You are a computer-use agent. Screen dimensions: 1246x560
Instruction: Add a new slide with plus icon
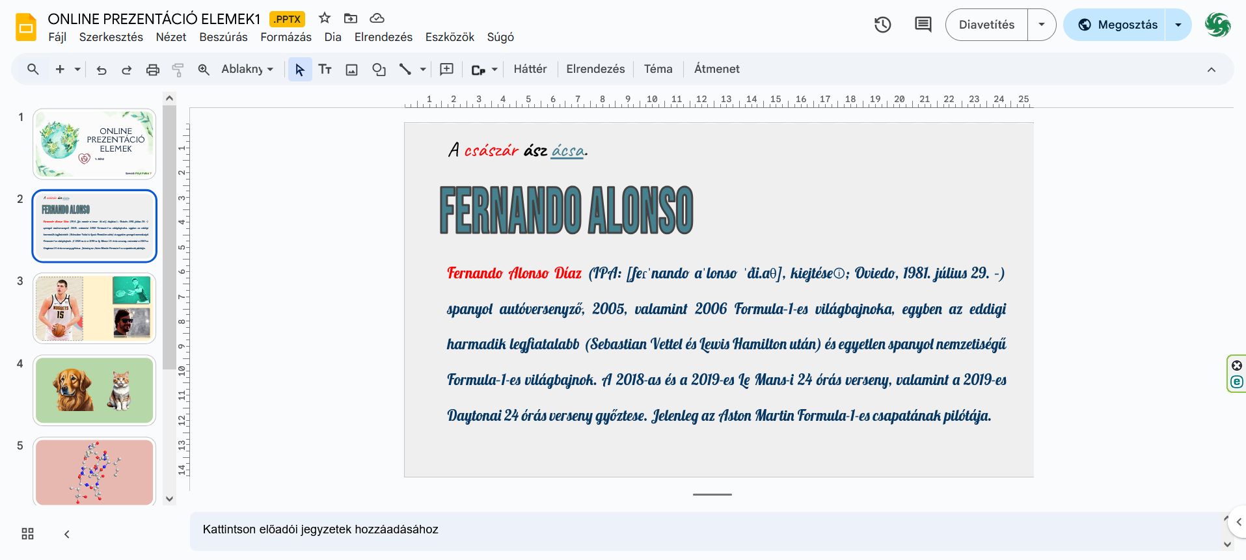(x=60, y=69)
